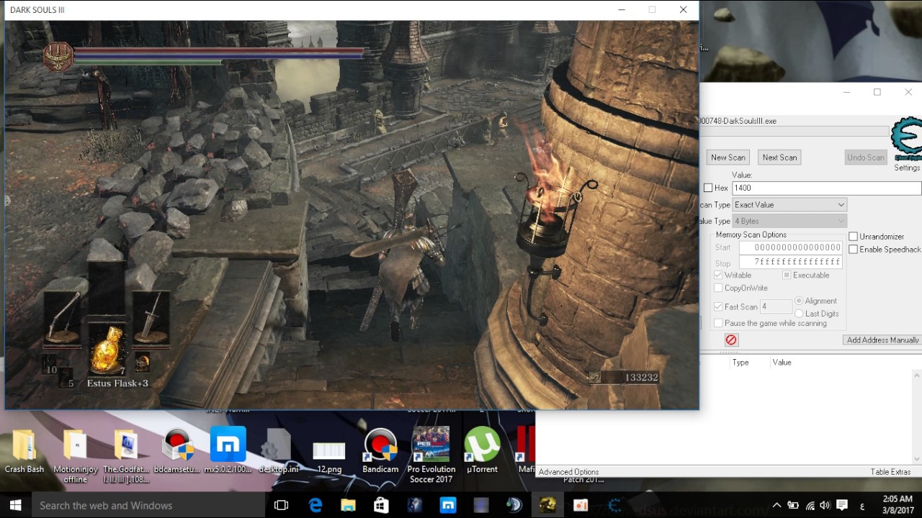Click the Fast Scan alignment value field
Screen dimensions: 922x518
click(x=776, y=306)
